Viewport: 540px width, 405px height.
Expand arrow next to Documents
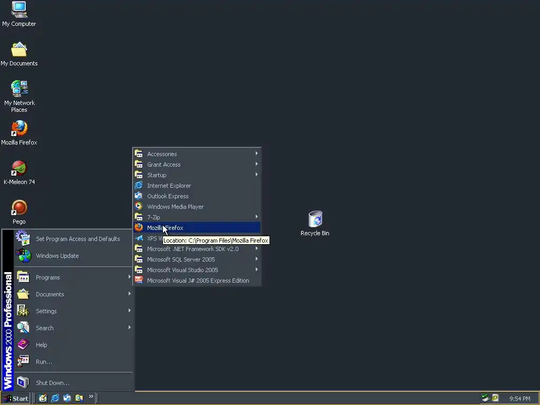(x=130, y=293)
